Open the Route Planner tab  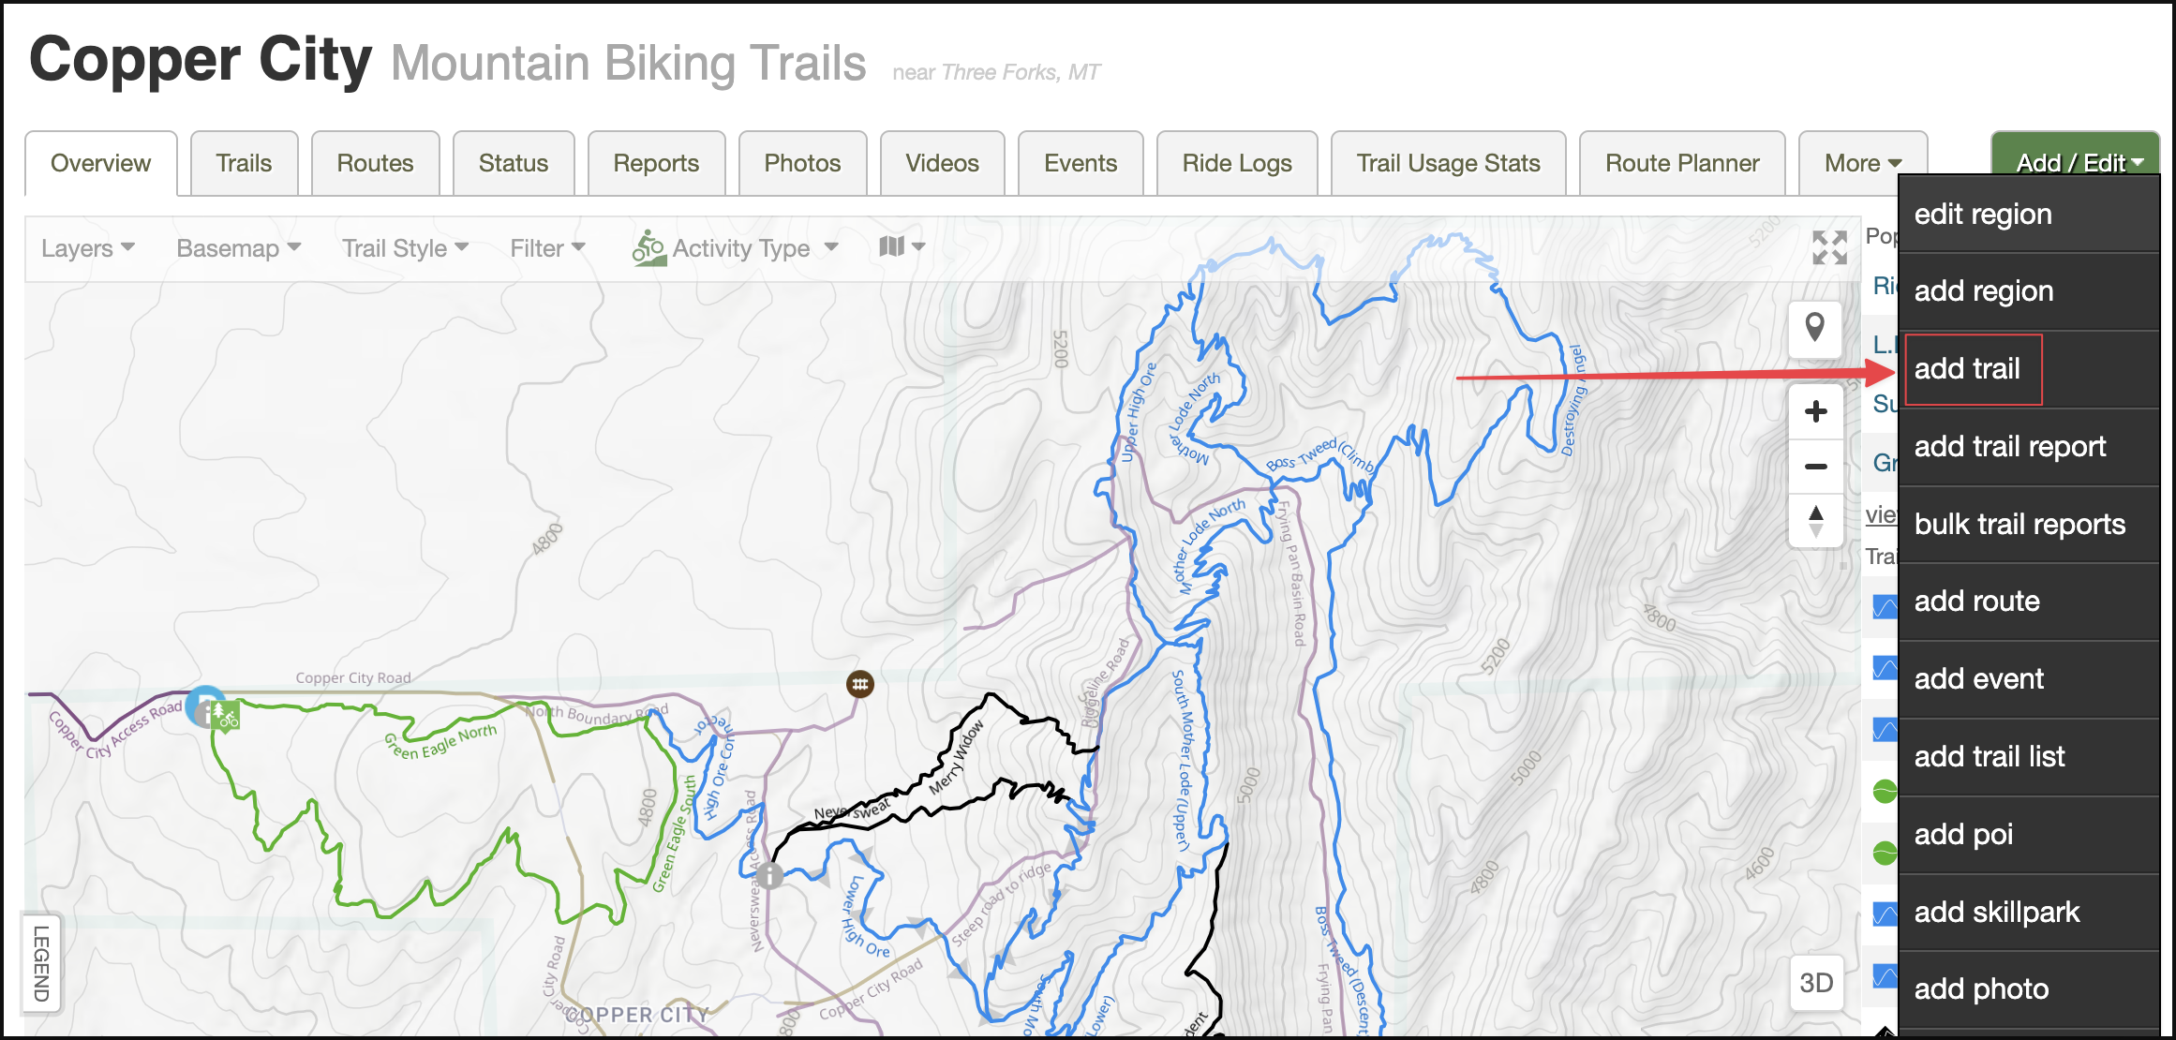(x=1682, y=163)
